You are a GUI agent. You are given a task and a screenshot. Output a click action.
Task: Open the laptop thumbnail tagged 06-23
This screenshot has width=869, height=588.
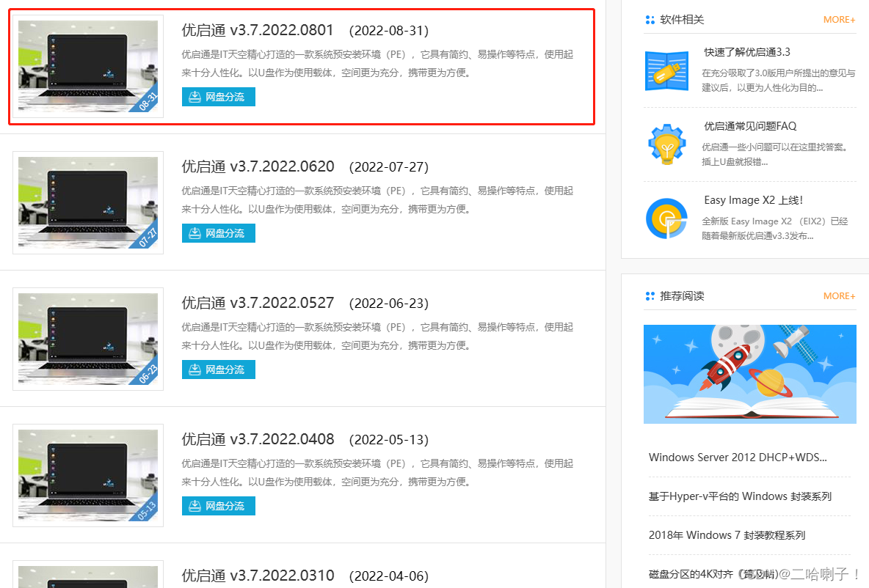88,339
